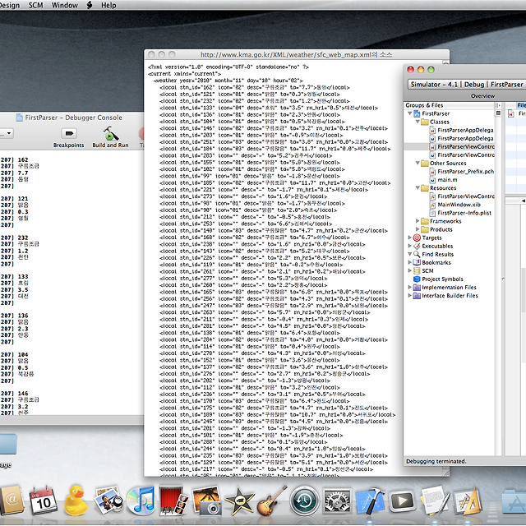Open iTunes from the Dock

click(x=143, y=500)
